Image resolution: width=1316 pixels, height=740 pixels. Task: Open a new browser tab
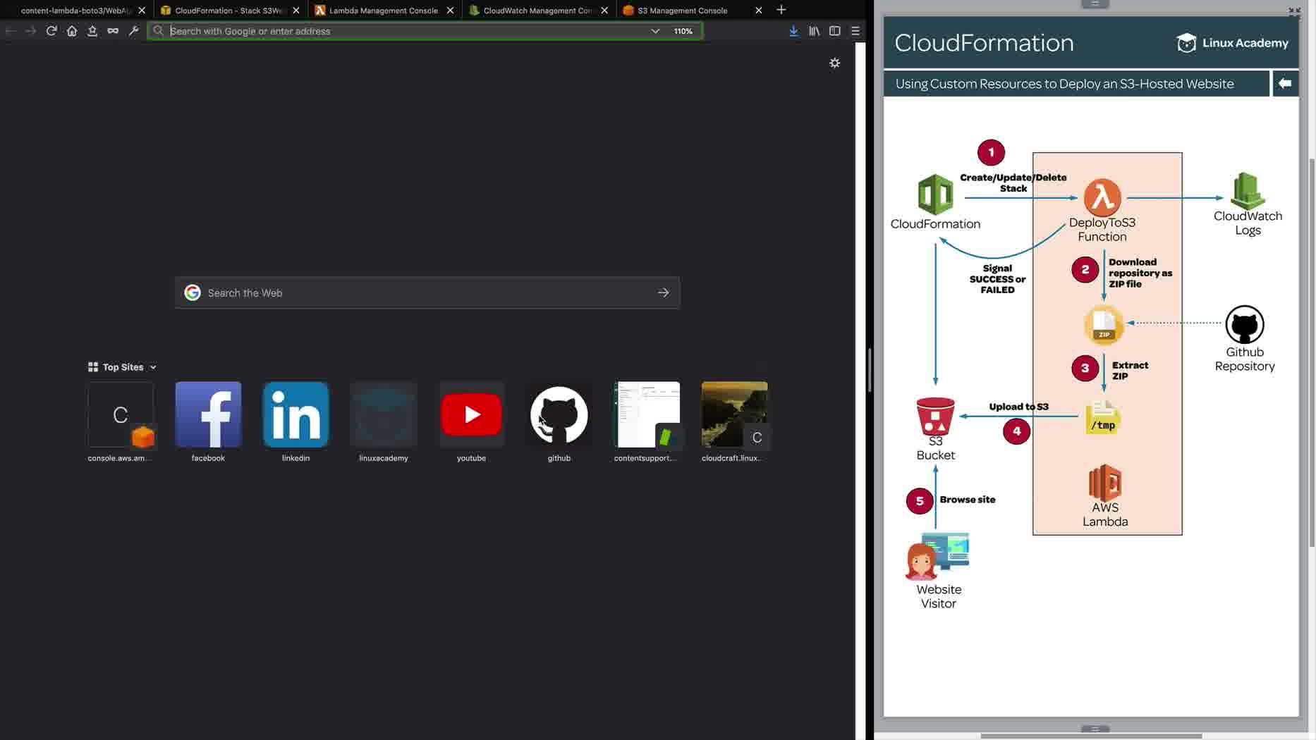[781, 10]
